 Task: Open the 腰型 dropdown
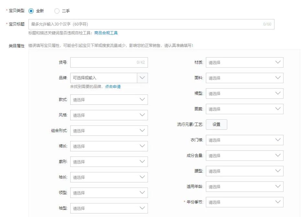pyautogui.click(x=244, y=171)
